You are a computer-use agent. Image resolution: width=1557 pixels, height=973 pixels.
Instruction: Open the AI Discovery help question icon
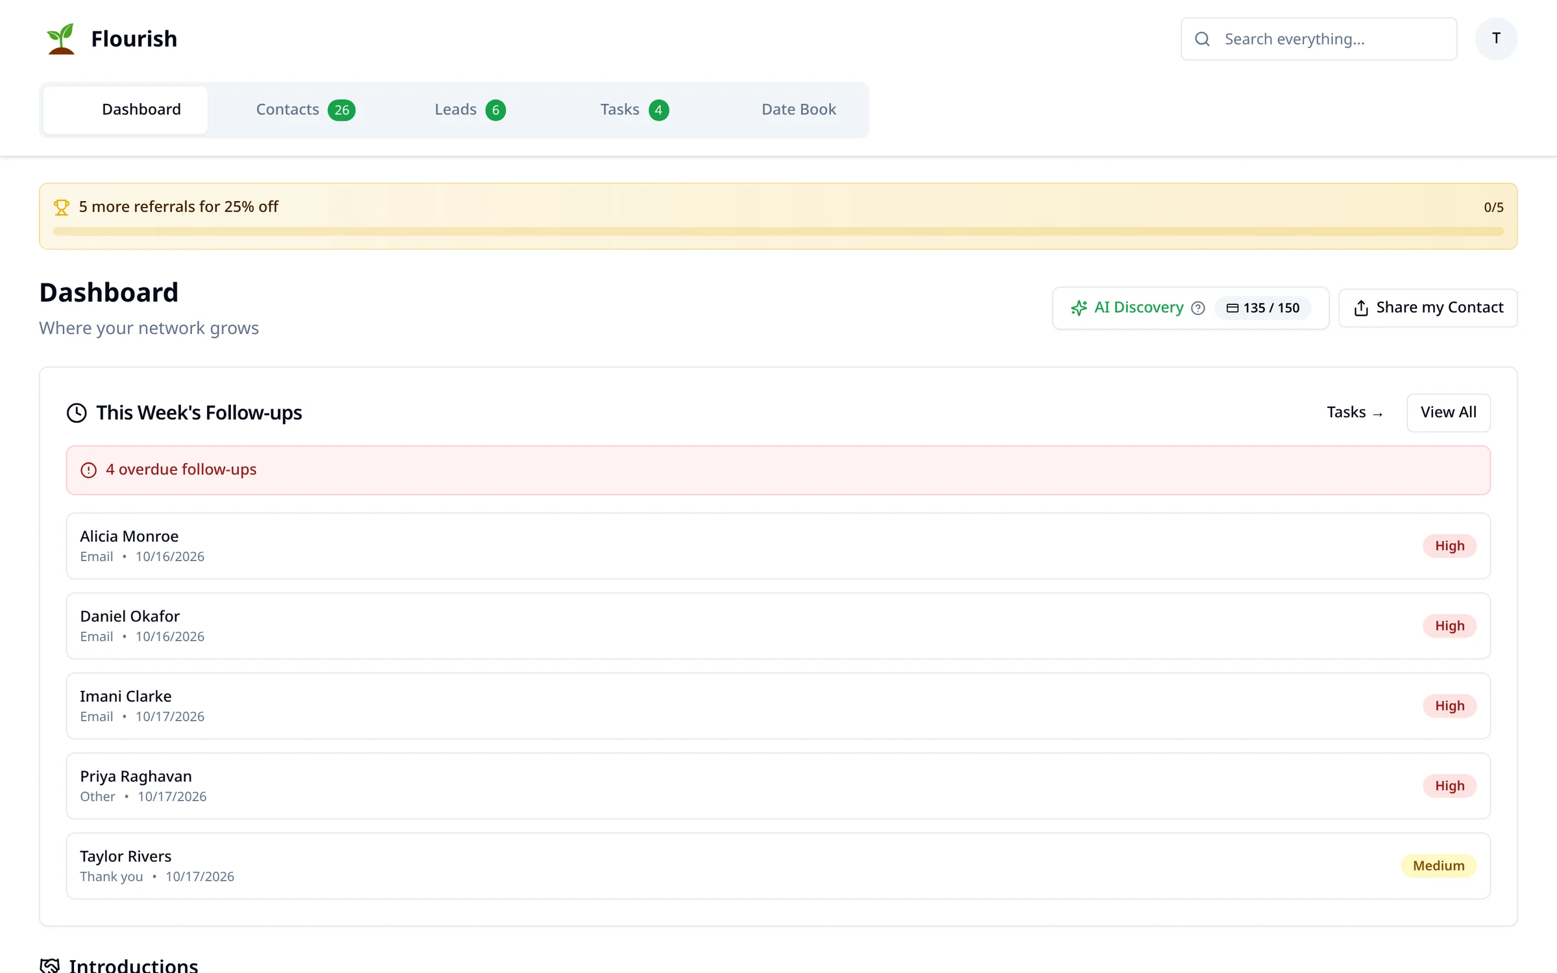1198,308
